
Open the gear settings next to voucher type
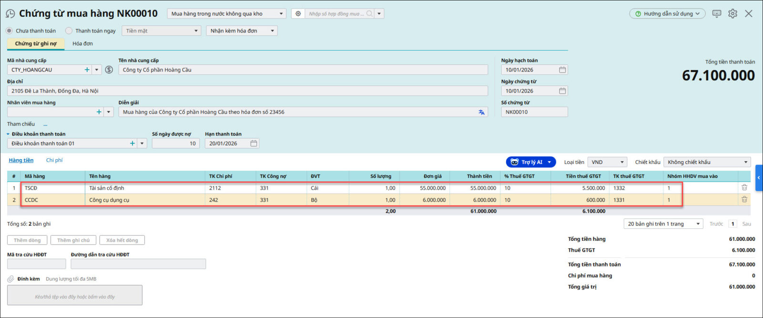coord(298,14)
